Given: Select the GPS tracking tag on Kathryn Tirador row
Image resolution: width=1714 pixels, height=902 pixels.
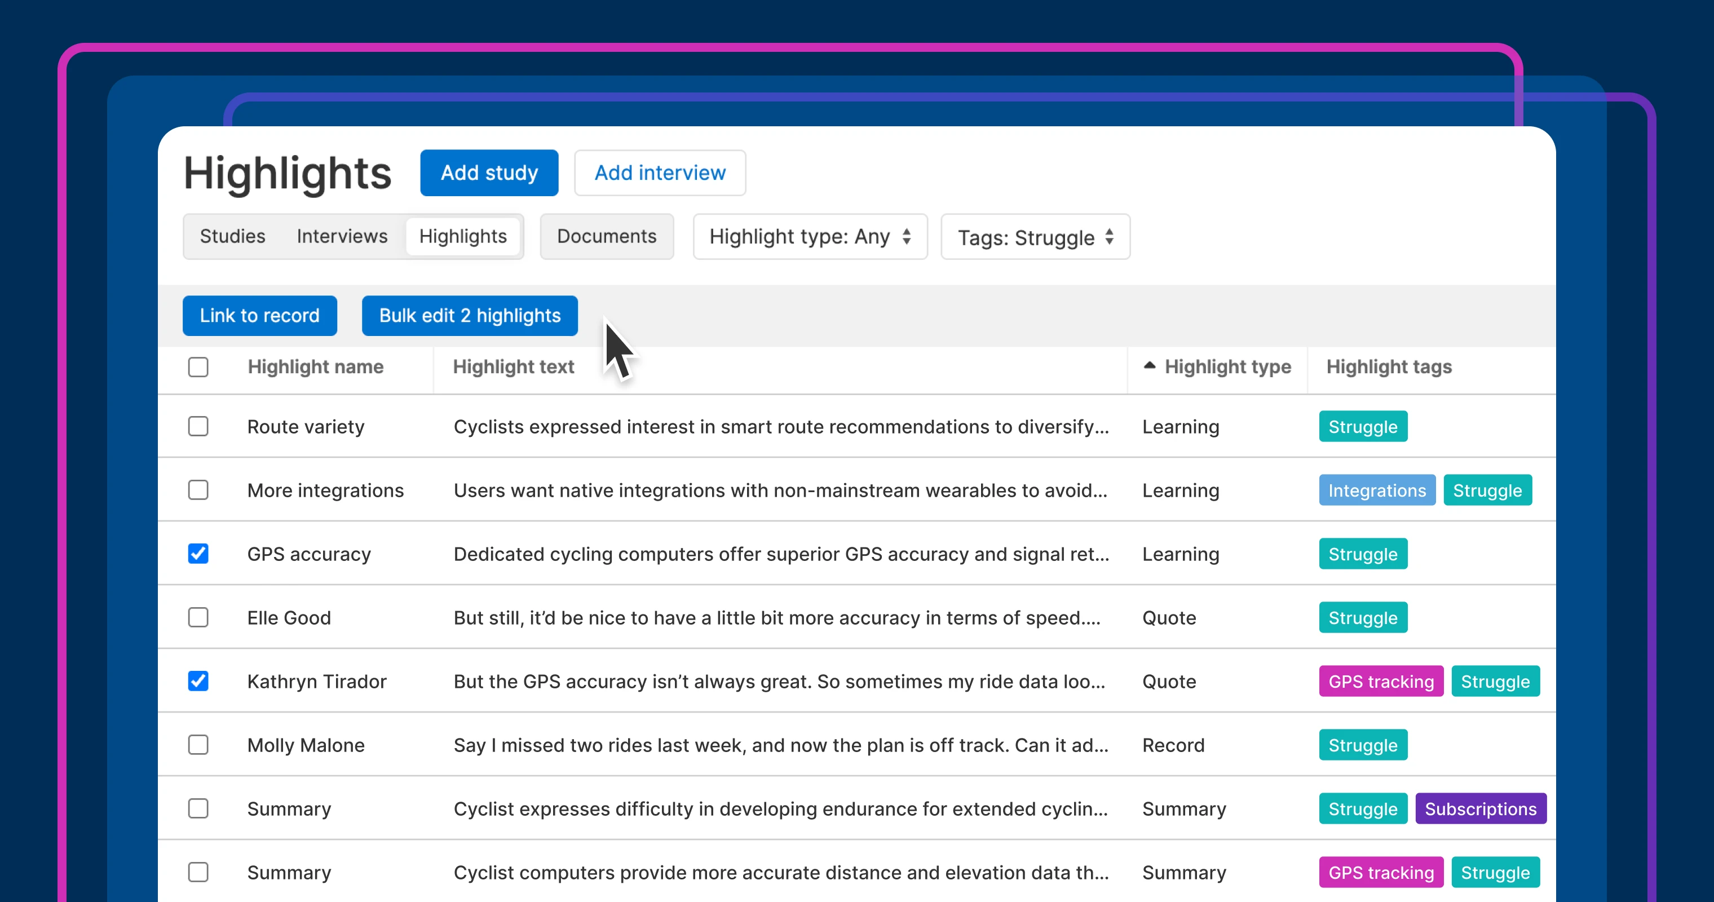Looking at the screenshot, I should (1380, 681).
